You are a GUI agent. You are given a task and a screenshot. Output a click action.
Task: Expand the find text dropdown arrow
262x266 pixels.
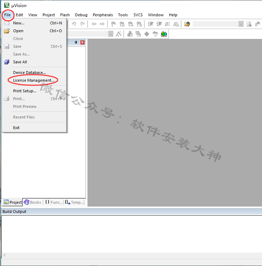241,24
